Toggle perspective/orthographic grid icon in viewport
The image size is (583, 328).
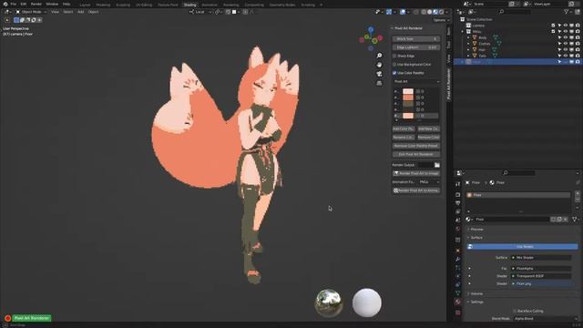pos(379,83)
